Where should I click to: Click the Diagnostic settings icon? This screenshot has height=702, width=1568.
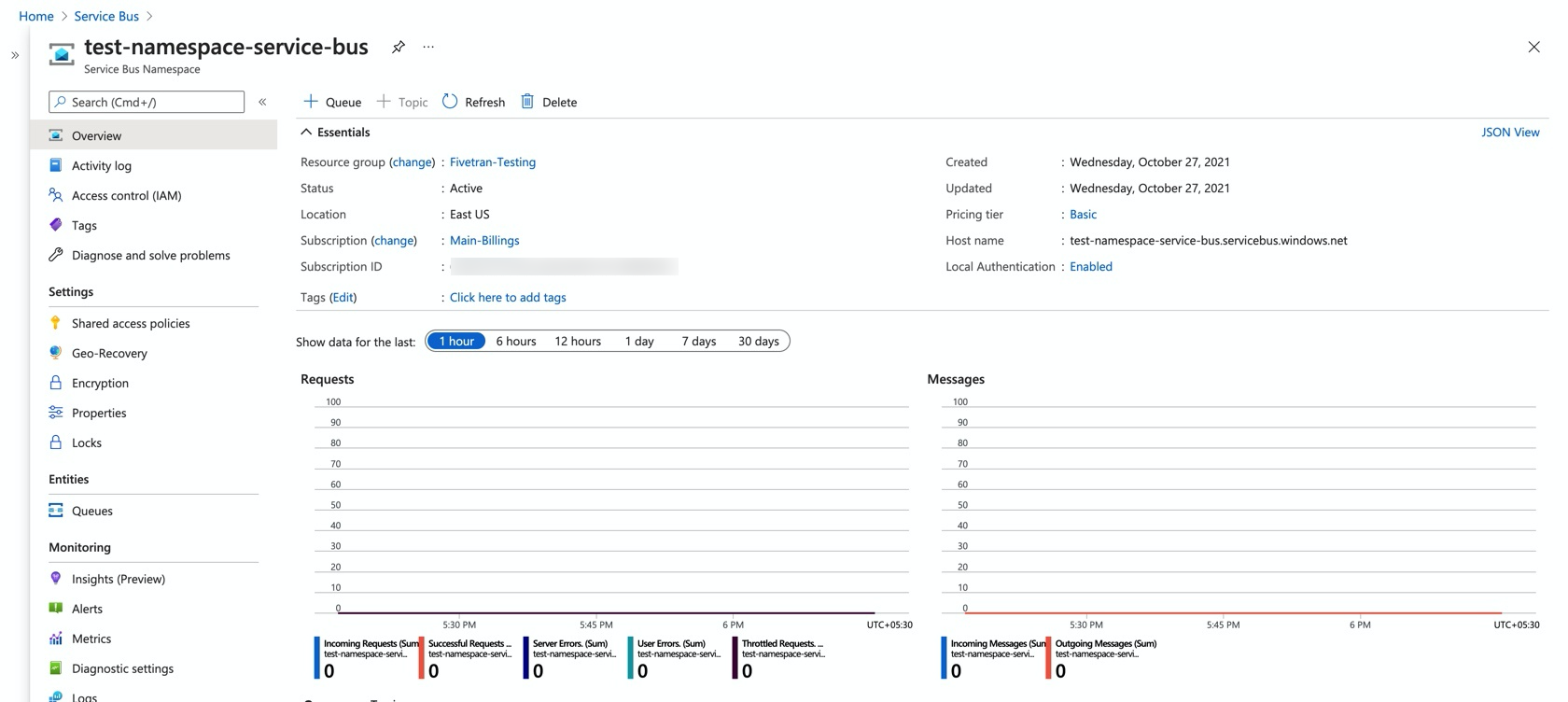[56, 668]
